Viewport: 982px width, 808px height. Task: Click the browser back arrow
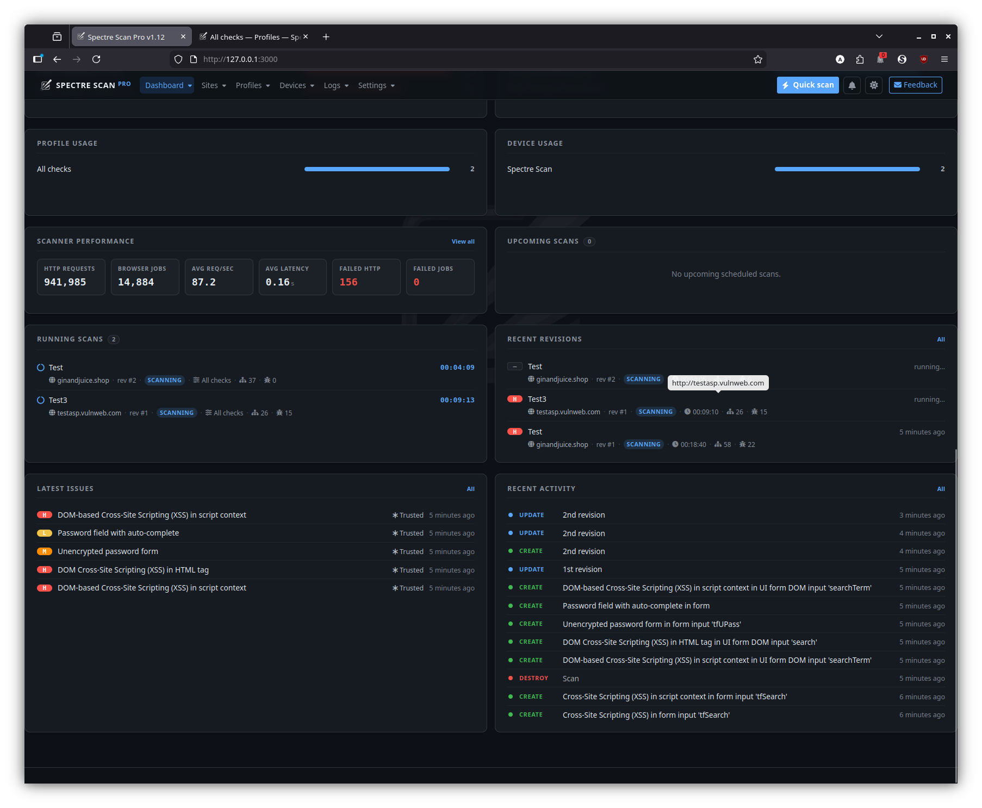[57, 59]
